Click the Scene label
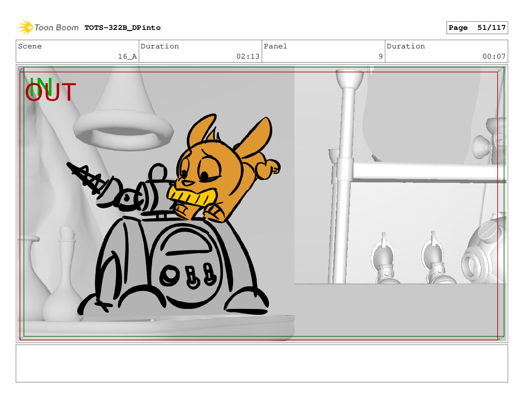Screen dimensions: 524x406 point(30,46)
